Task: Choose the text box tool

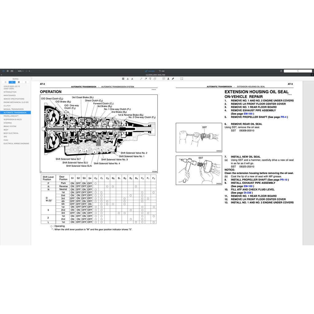Action: click(150, 79)
